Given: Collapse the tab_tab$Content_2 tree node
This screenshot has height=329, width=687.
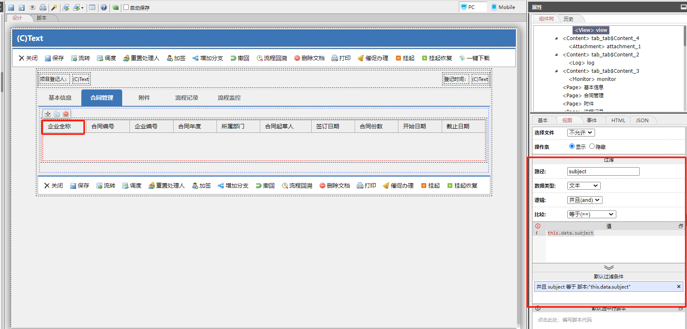Looking at the screenshot, I should click(x=556, y=55).
